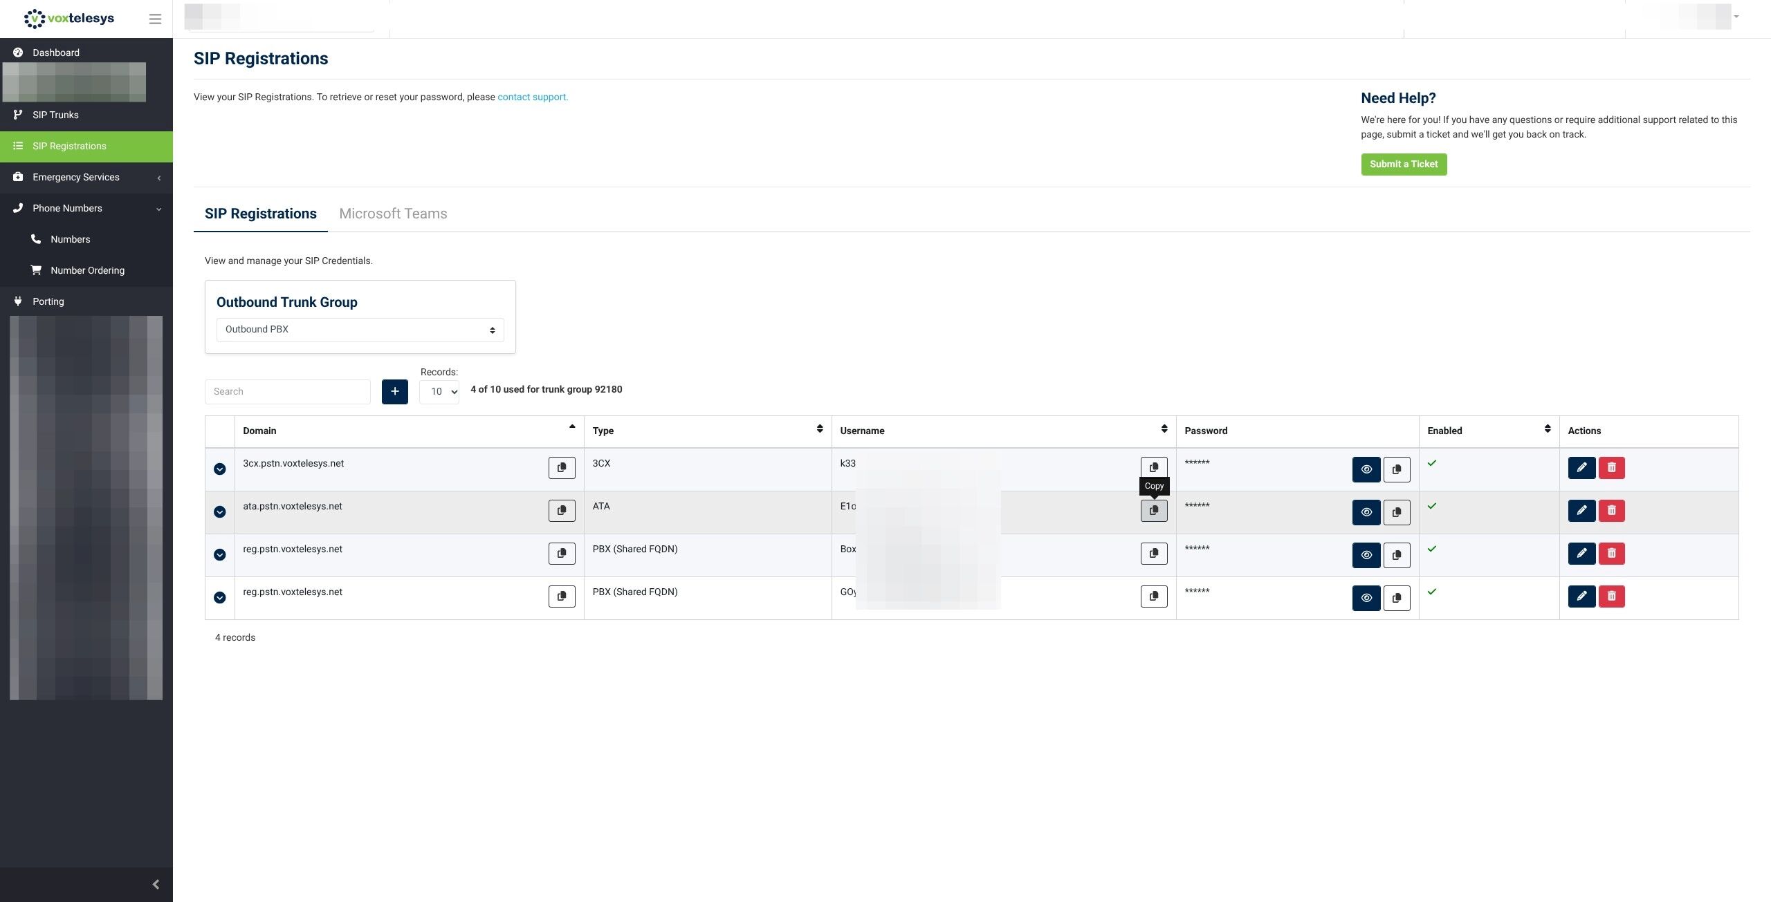The height and width of the screenshot is (902, 1771).
Task: Copy the 3cx.pstn.voxtelesys.net domain
Action: 562,468
